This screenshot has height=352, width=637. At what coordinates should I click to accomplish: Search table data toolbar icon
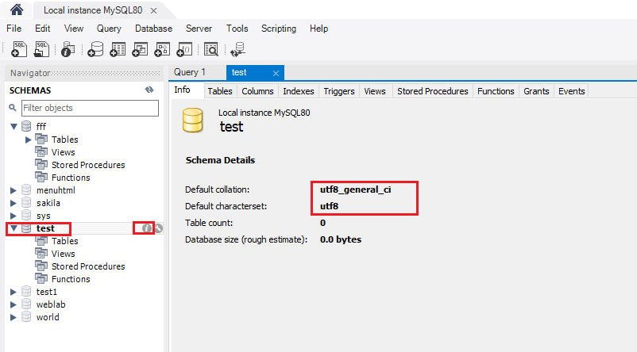[x=210, y=49]
